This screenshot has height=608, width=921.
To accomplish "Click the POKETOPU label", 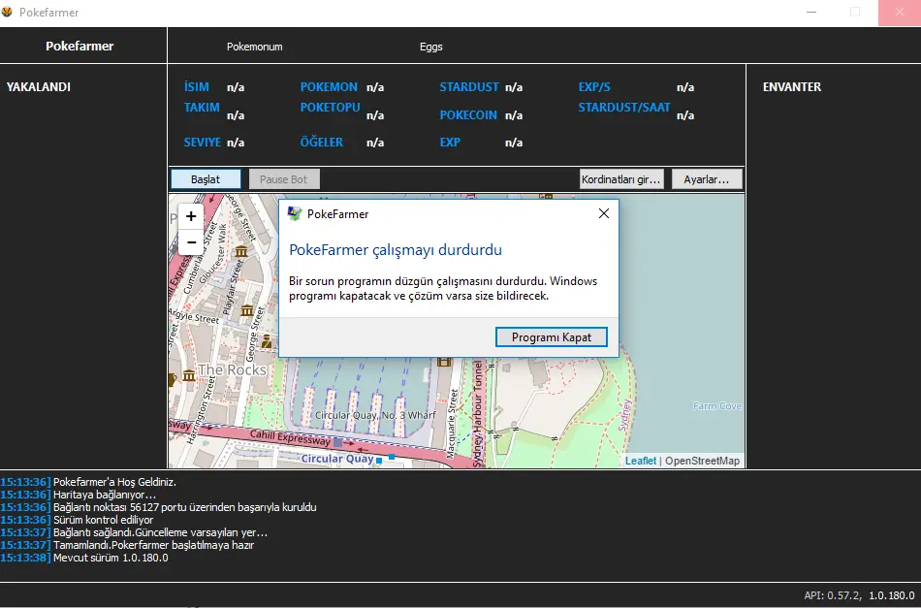I will [x=330, y=108].
